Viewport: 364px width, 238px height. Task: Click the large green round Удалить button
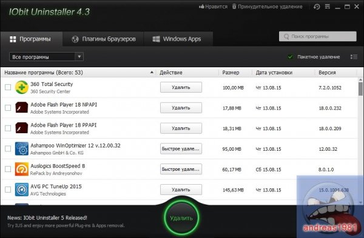tap(181, 218)
